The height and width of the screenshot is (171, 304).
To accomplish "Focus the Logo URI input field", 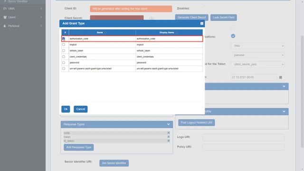I will [x=244, y=137].
